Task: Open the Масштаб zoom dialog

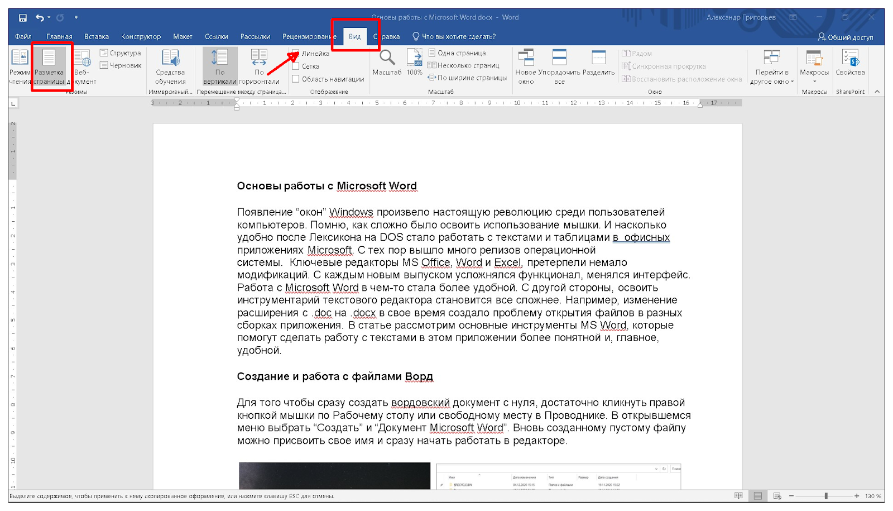Action: [387, 63]
